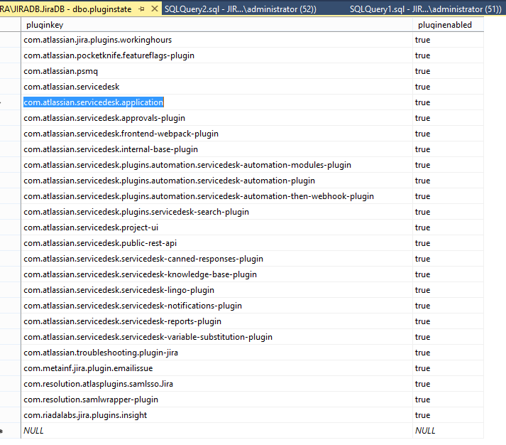506x445 pixels.
Task: Close the dbo.pluginstate tab
Action: [x=155, y=9]
